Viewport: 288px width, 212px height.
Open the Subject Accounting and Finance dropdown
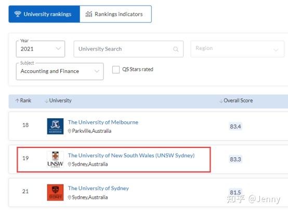(60, 71)
